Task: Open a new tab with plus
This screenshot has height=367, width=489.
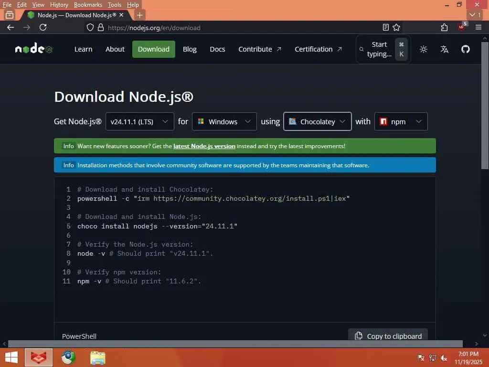Action: coord(140,15)
